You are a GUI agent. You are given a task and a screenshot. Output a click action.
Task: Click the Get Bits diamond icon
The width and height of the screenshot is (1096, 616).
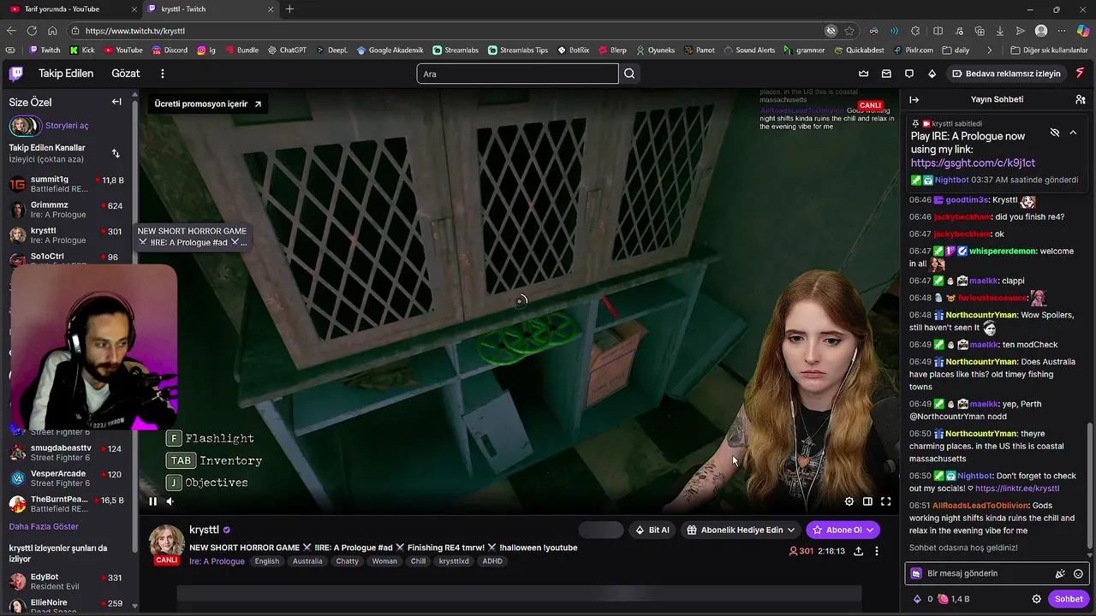tap(932, 74)
